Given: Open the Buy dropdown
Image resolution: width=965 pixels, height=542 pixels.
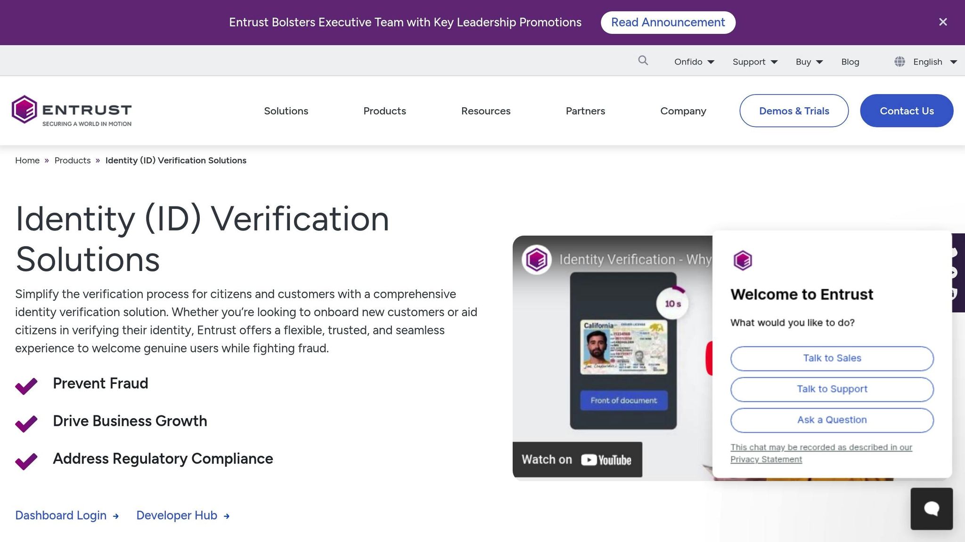Looking at the screenshot, I should point(809,62).
